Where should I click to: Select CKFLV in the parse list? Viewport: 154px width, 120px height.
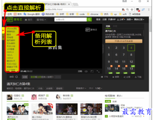click(x=10, y=58)
